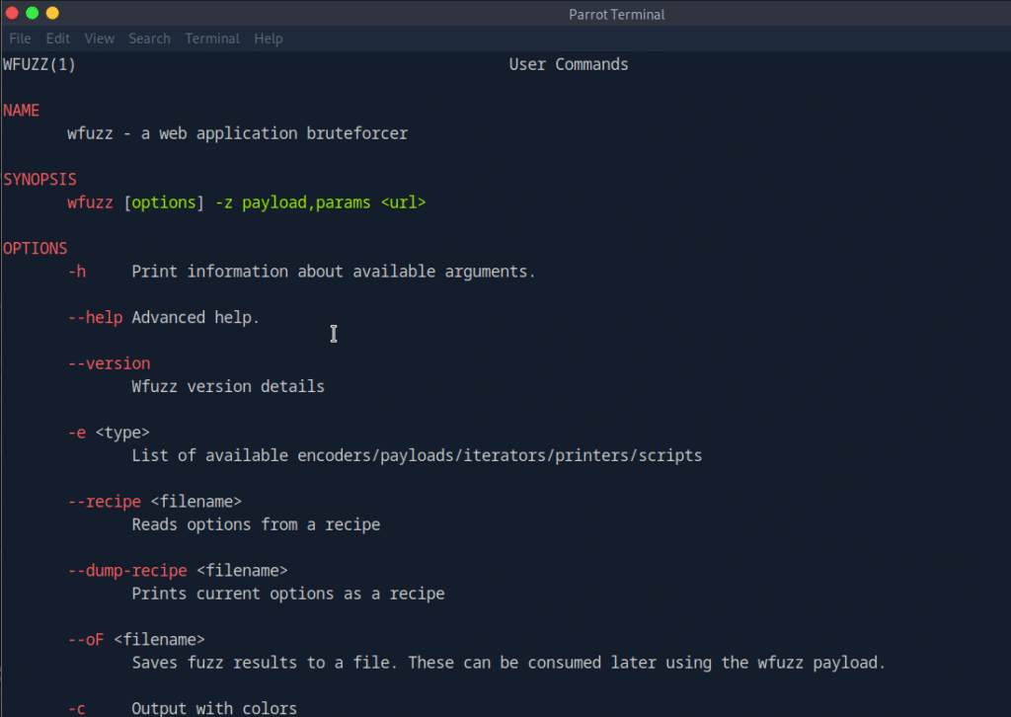This screenshot has height=717, width=1011.
Task: Open the View menu
Action: pyautogui.click(x=100, y=39)
